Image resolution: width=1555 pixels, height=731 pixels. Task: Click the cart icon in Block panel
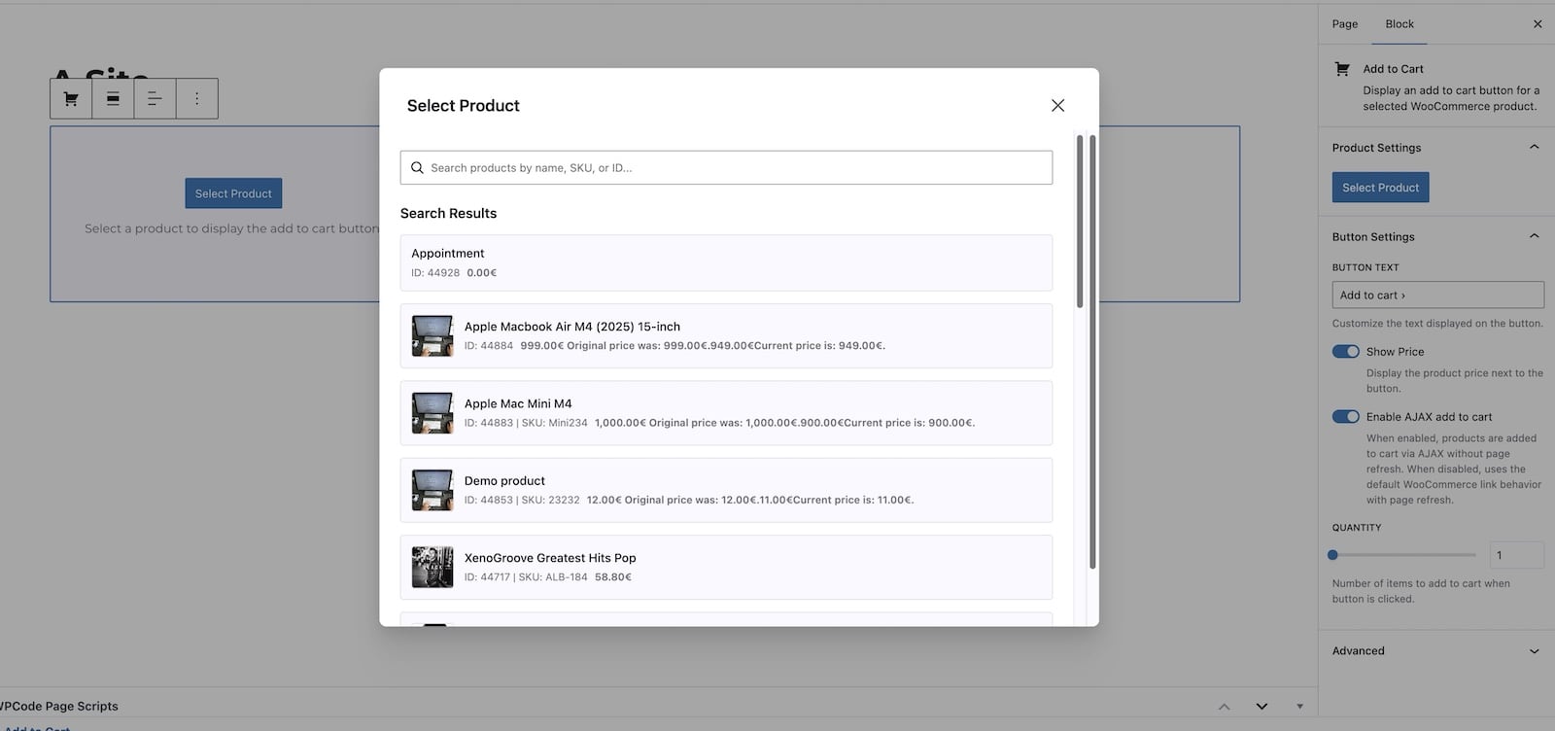click(x=1342, y=69)
